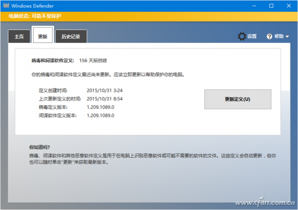
Task: Minimize the Windows Defender window
Action: (x=254, y=6)
